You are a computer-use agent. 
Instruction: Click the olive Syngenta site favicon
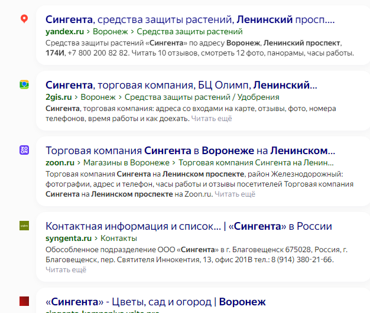coord(24,226)
